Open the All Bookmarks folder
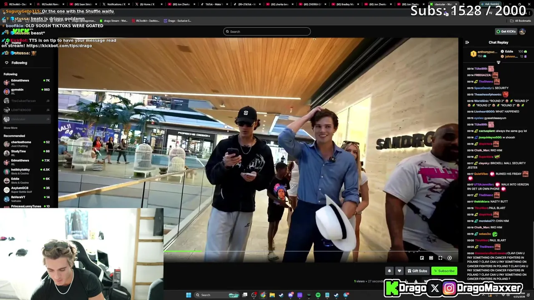This screenshot has height=300, width=534. (521, 21)
